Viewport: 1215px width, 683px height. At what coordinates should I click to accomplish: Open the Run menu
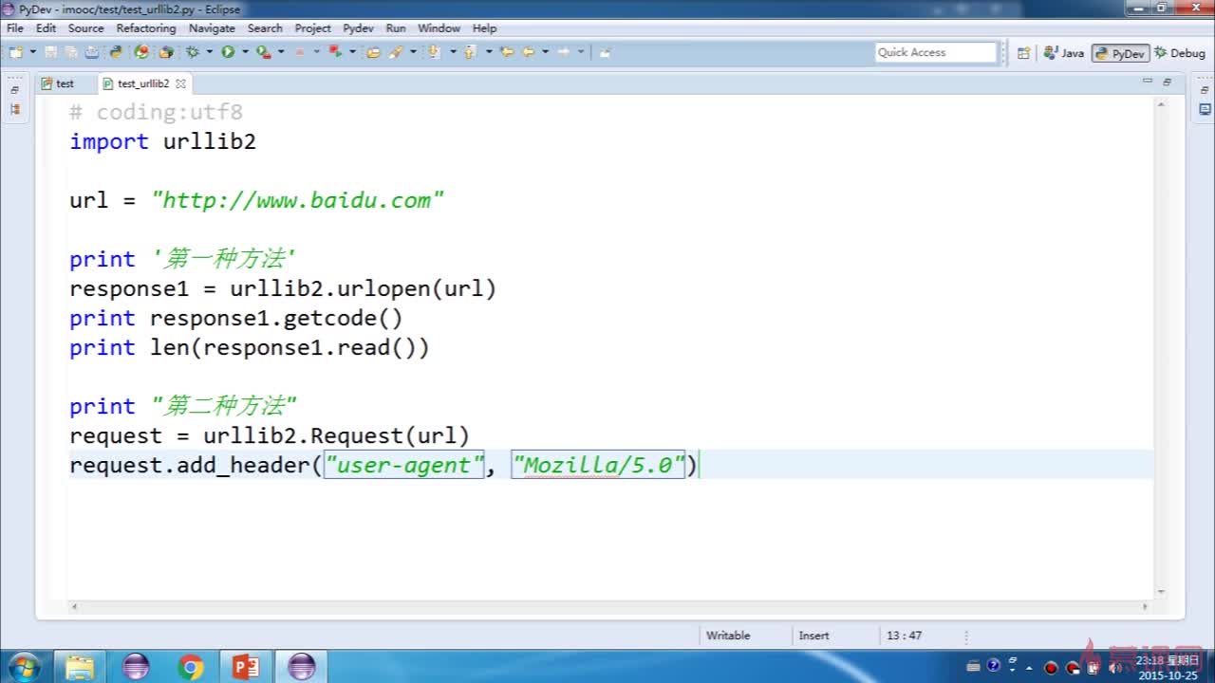click(396, 28)
